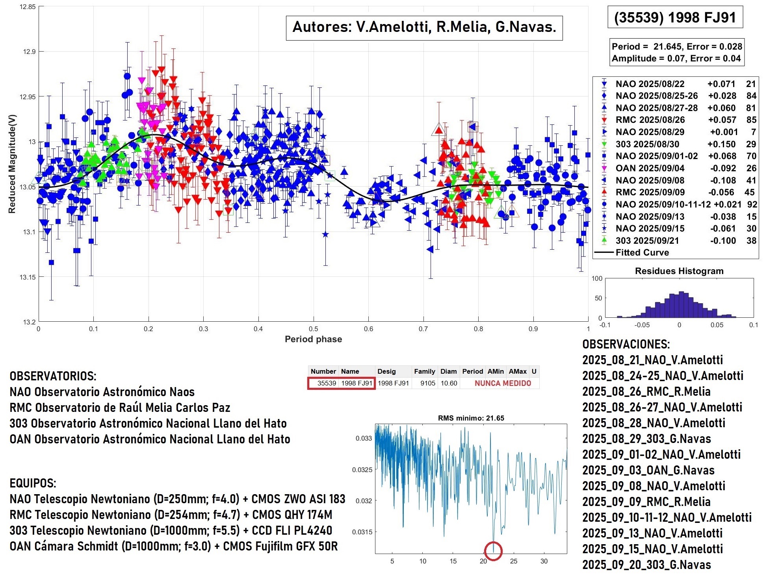Click the Period phase axis label
767x580 pixels.
point(313,339)
